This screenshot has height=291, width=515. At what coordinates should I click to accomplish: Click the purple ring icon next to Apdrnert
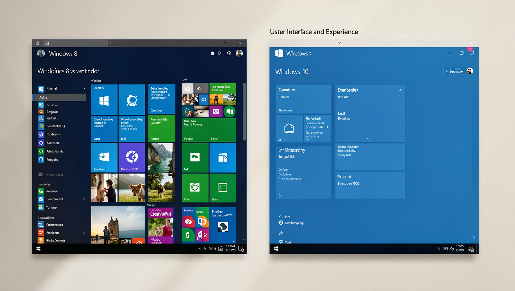click(41, 143)
